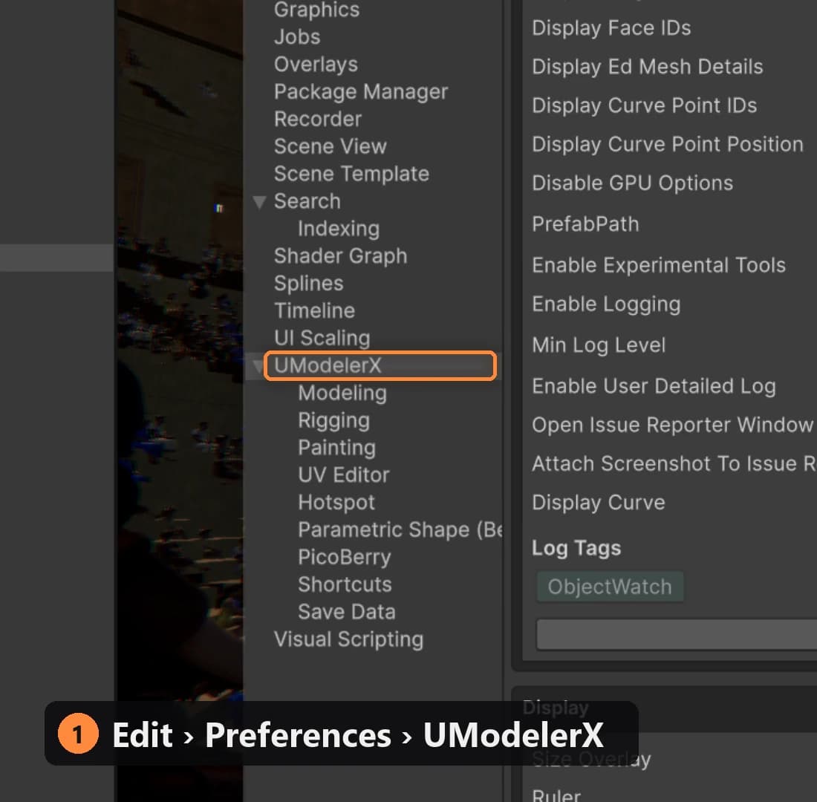Select Recorder preferences category
The width and height of the screenshot is (817, 802).
coord(318,120)
